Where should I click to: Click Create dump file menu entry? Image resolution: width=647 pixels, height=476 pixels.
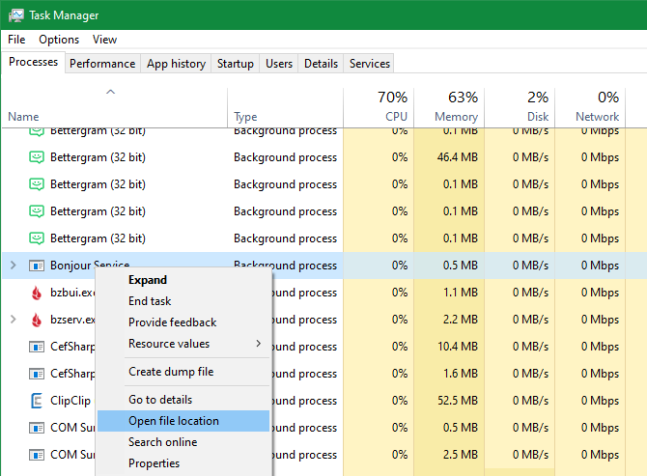(171, 372)
